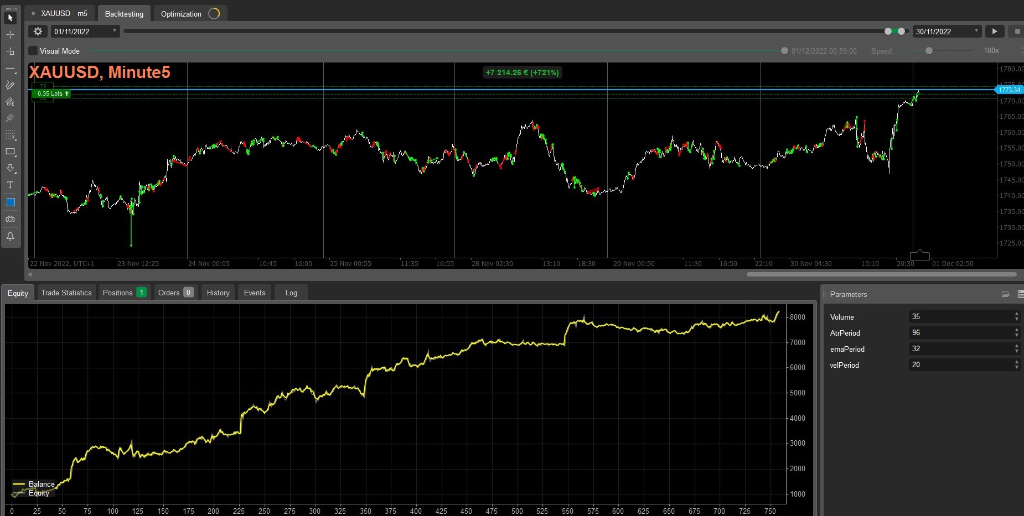
Task: Select the arrow down icon tool
Action: [x=10, y=168]
